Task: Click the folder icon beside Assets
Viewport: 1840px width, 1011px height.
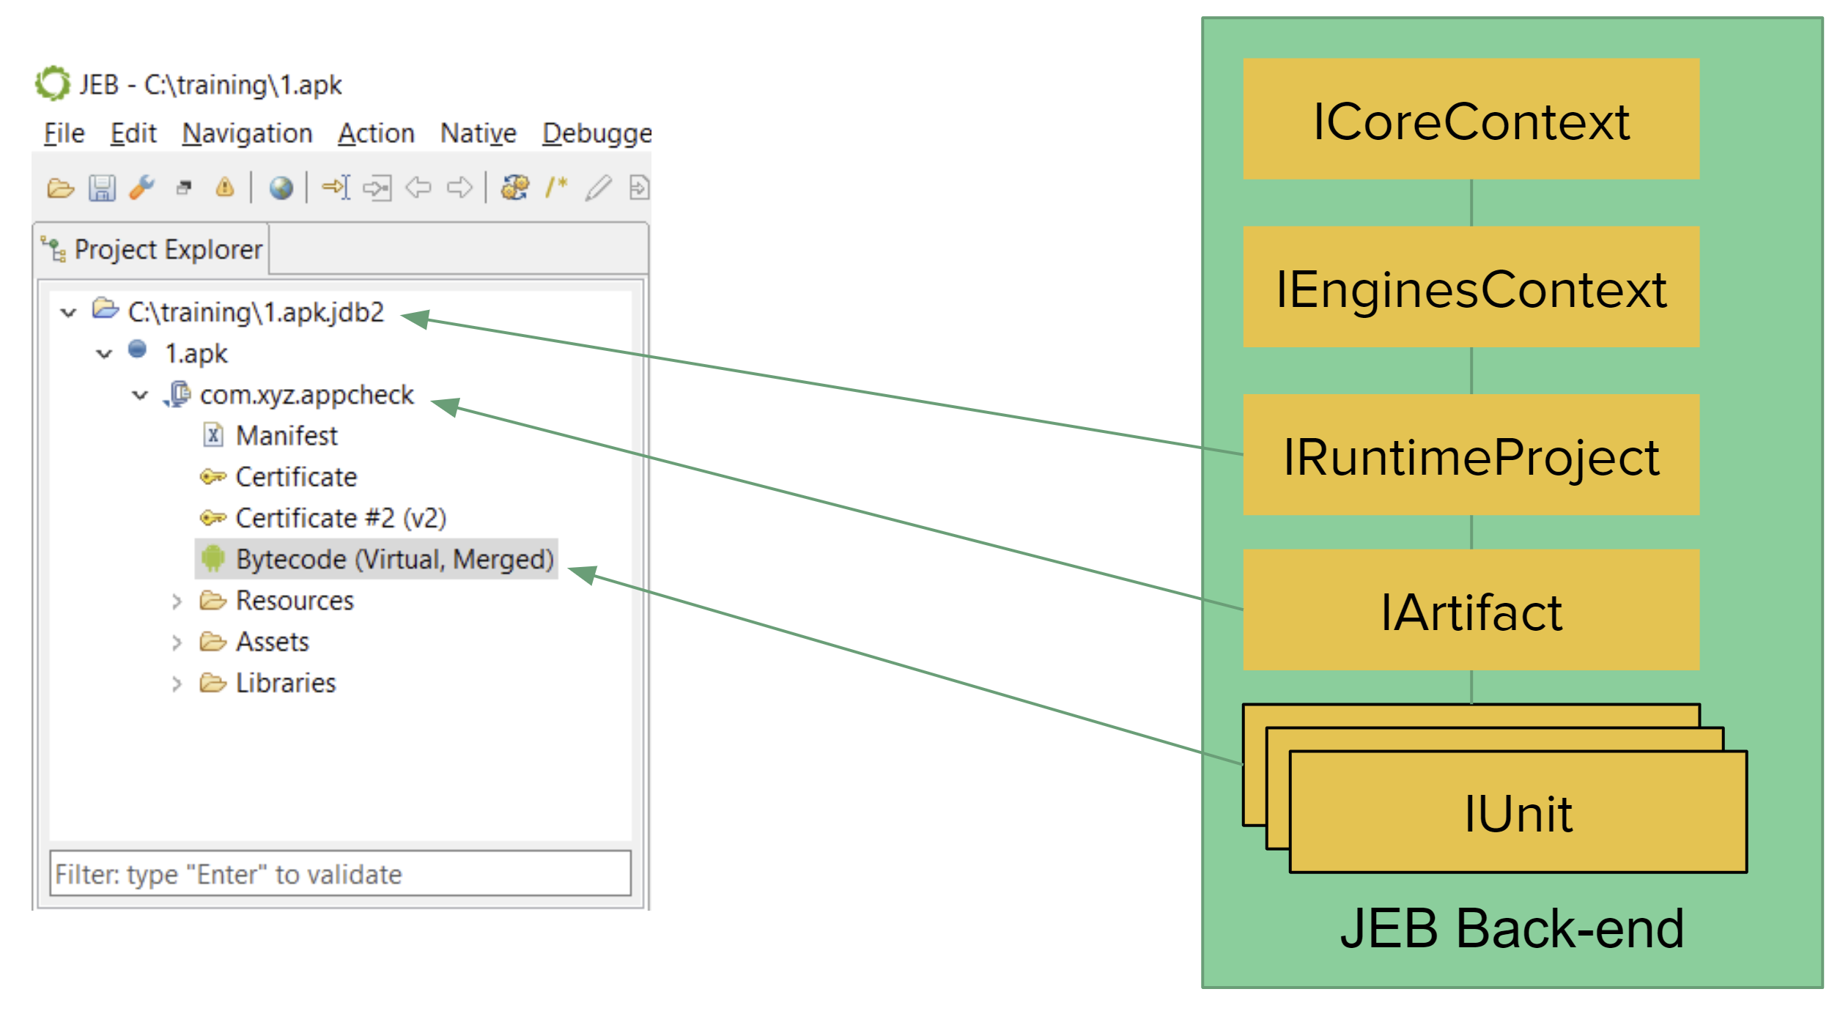Action: click(x=213, y=642)
